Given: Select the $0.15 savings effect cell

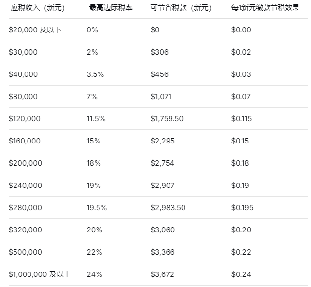Looking at the screenshot, I should tap(240, 141).
